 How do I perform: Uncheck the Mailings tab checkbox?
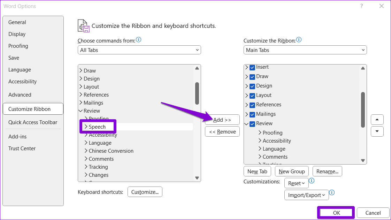[x=252, y=114]
